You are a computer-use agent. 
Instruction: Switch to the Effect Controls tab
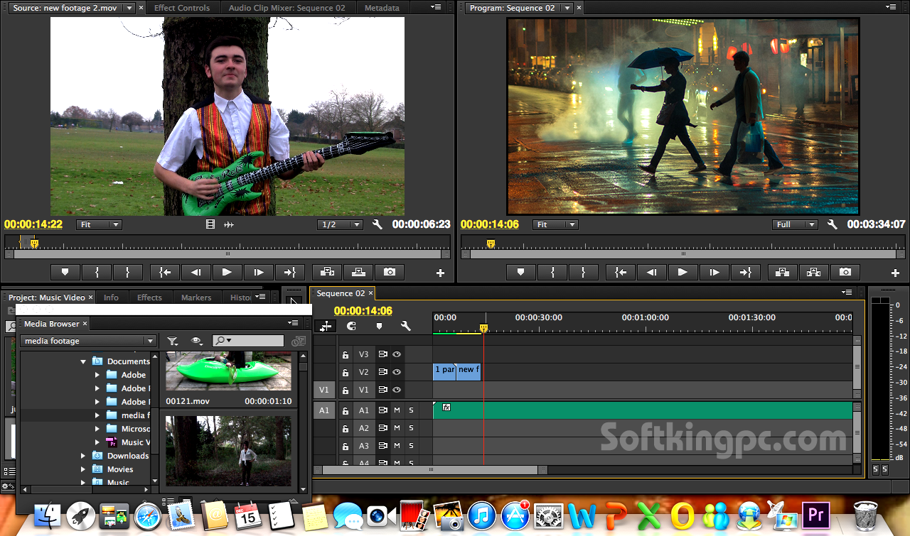click(x=182, y=8)
